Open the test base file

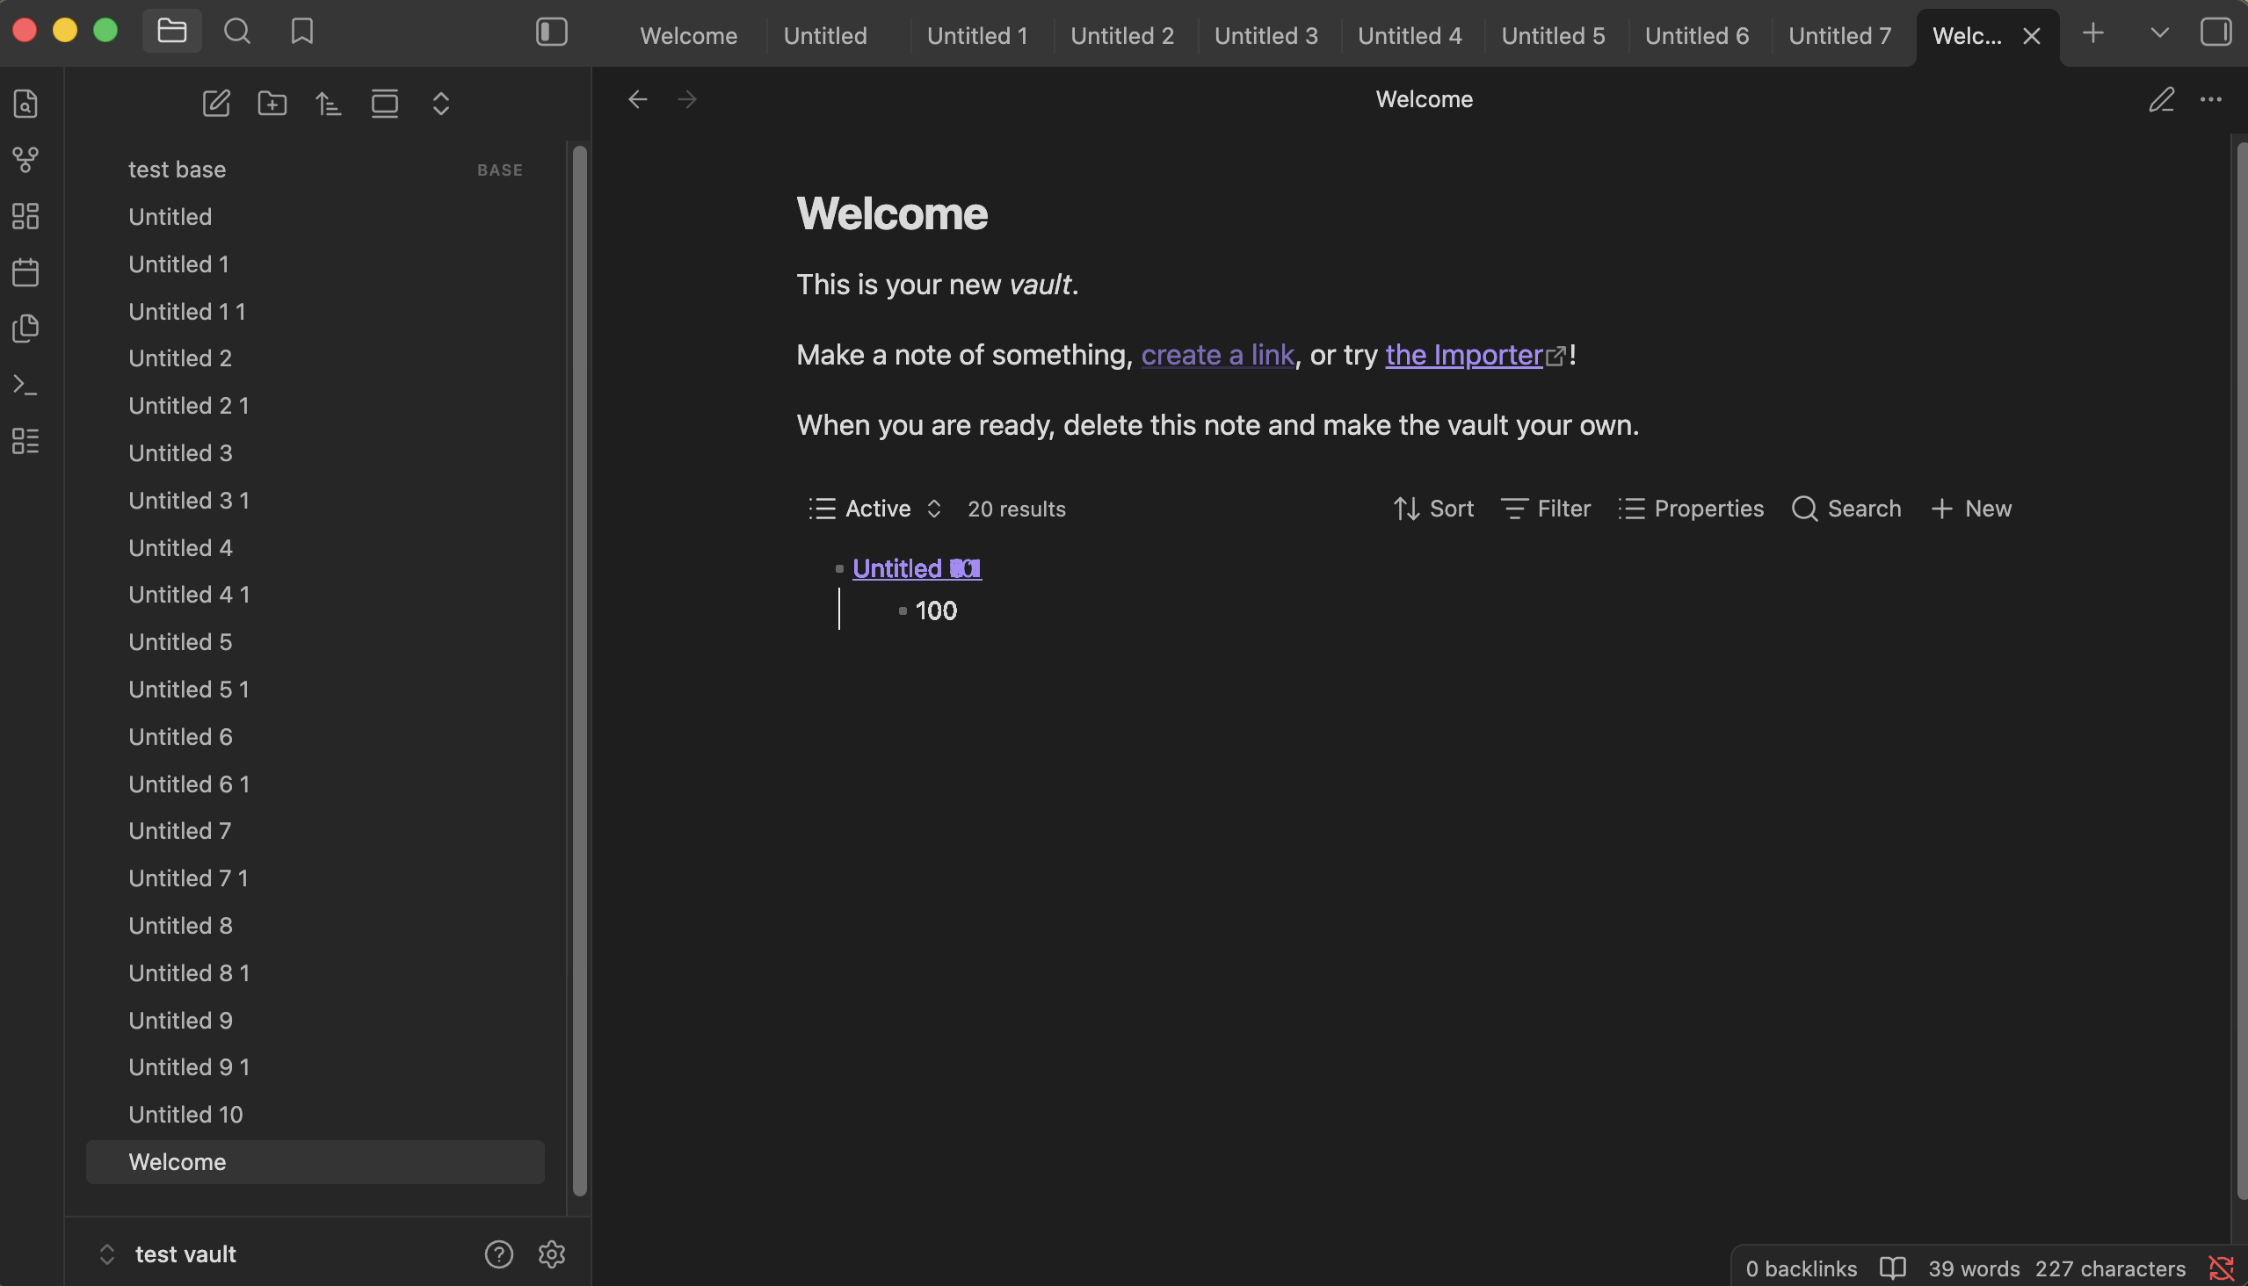click(x=315, y=170)
